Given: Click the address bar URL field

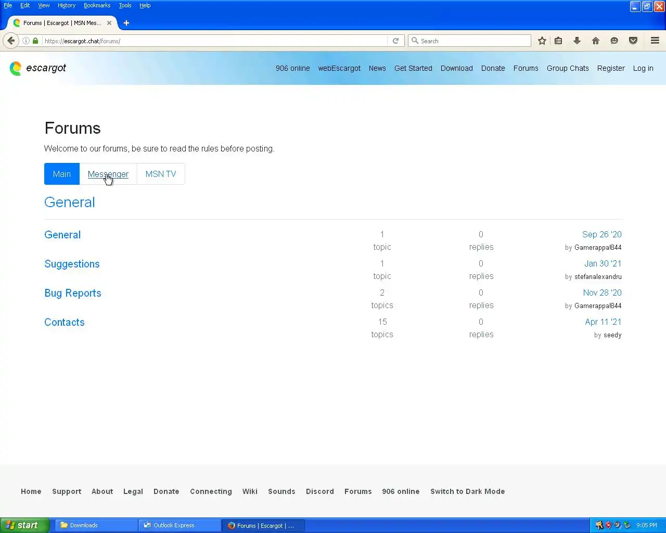Looking at the screenshot, I should (214, 41).
